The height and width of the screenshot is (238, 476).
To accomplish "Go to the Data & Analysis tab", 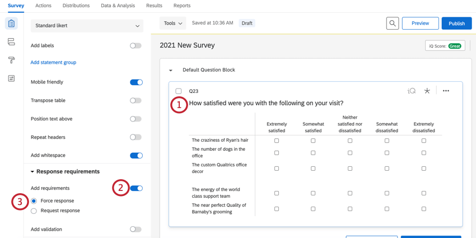I will 118,6.
